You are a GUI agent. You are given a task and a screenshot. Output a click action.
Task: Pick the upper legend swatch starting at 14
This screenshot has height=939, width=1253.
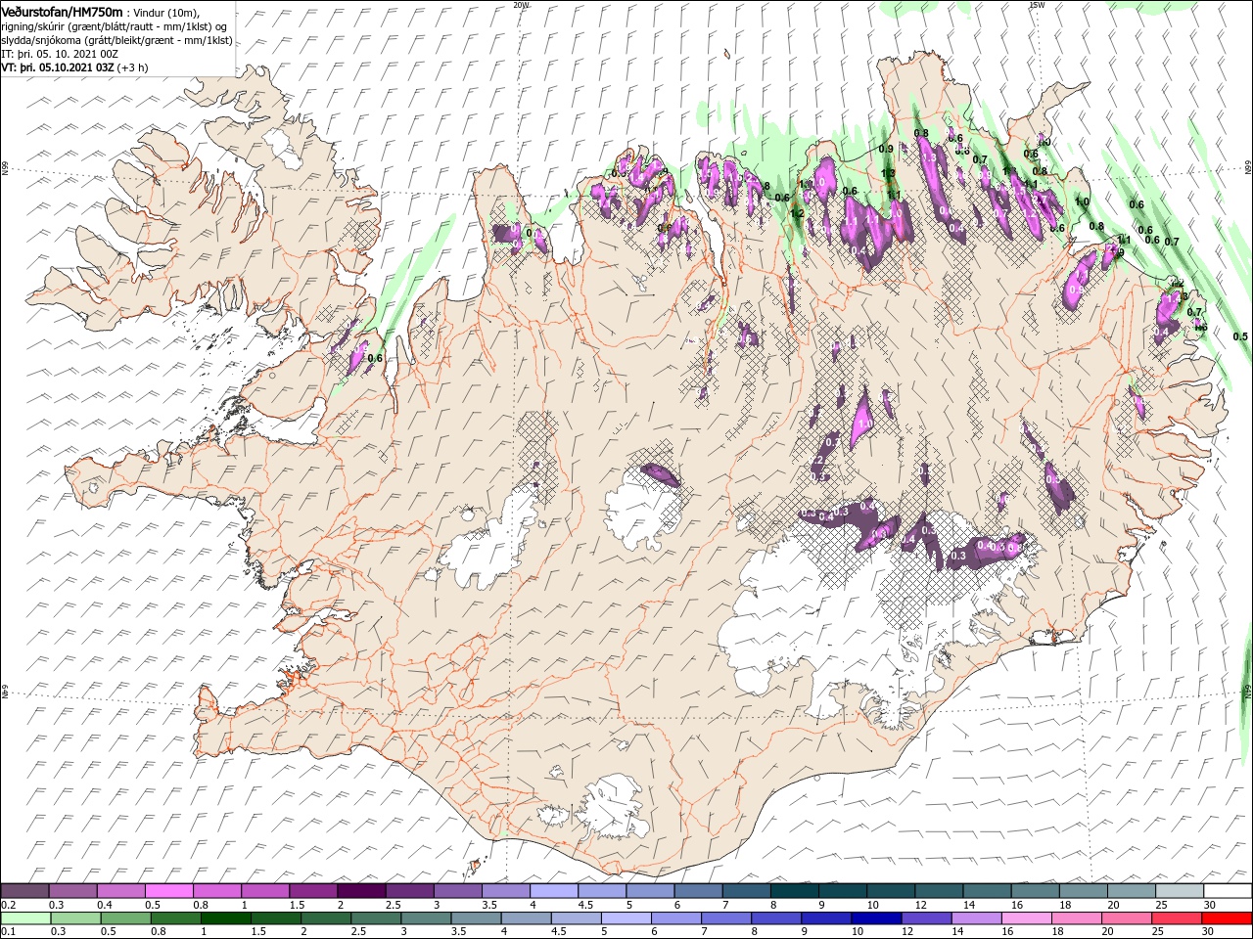(x=987, y=891)
